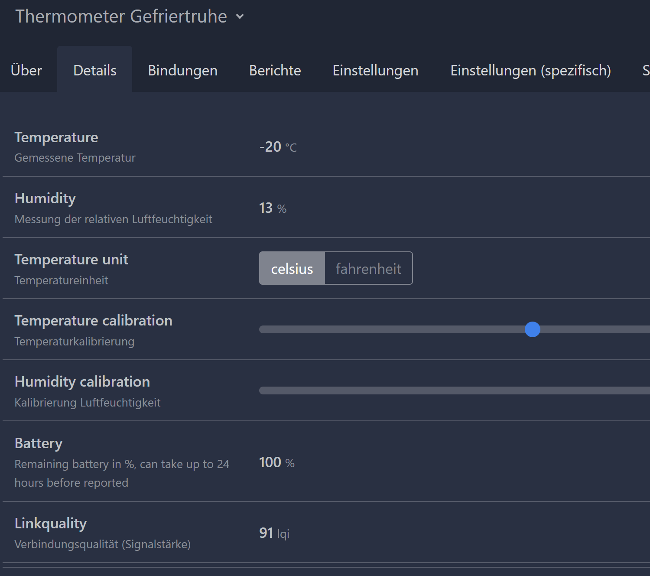Switch to Einstellungen (spezifisch) tab

530,70
